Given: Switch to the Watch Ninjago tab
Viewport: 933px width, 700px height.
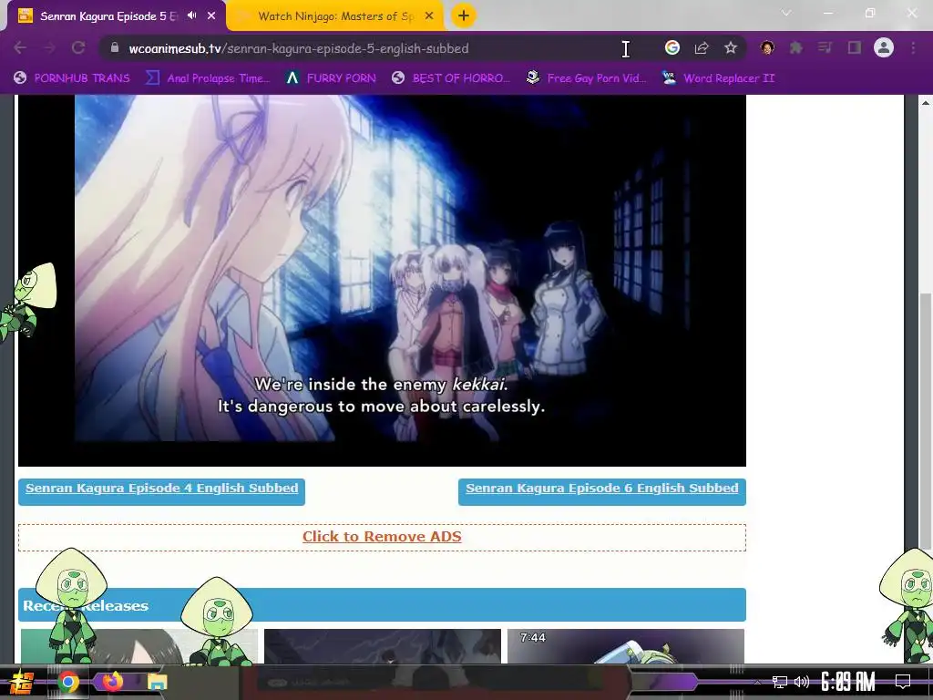Looking at the screenshot, I should coord(335,16).
